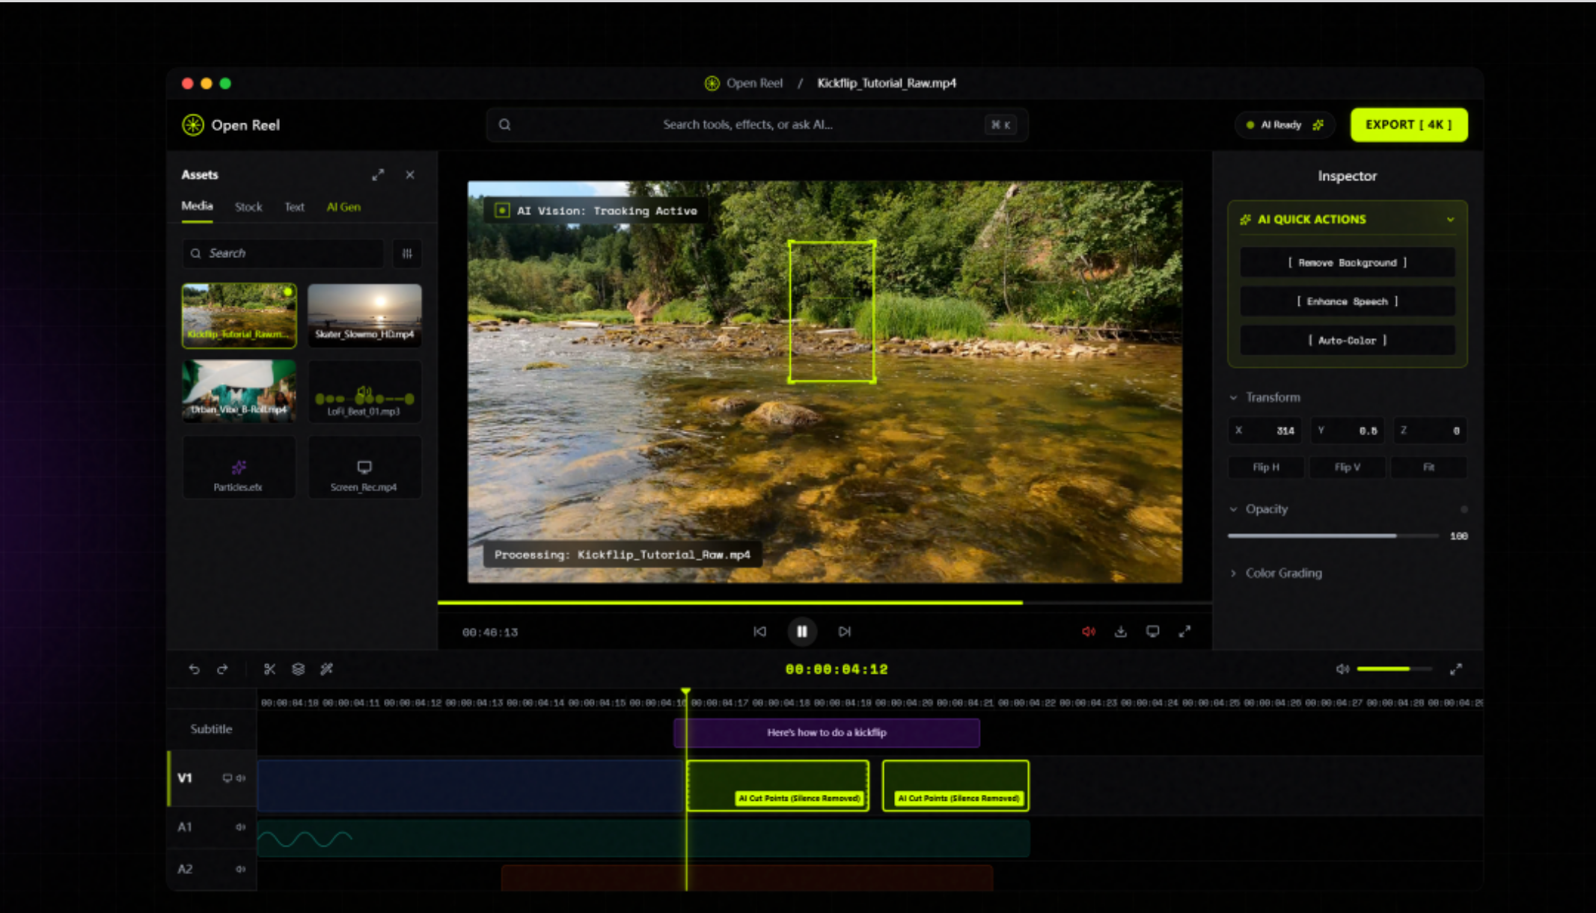The height and width of the screenshot is (913, 1596).
Task: Seek on the preview progress bar
Action: [825, 602]
